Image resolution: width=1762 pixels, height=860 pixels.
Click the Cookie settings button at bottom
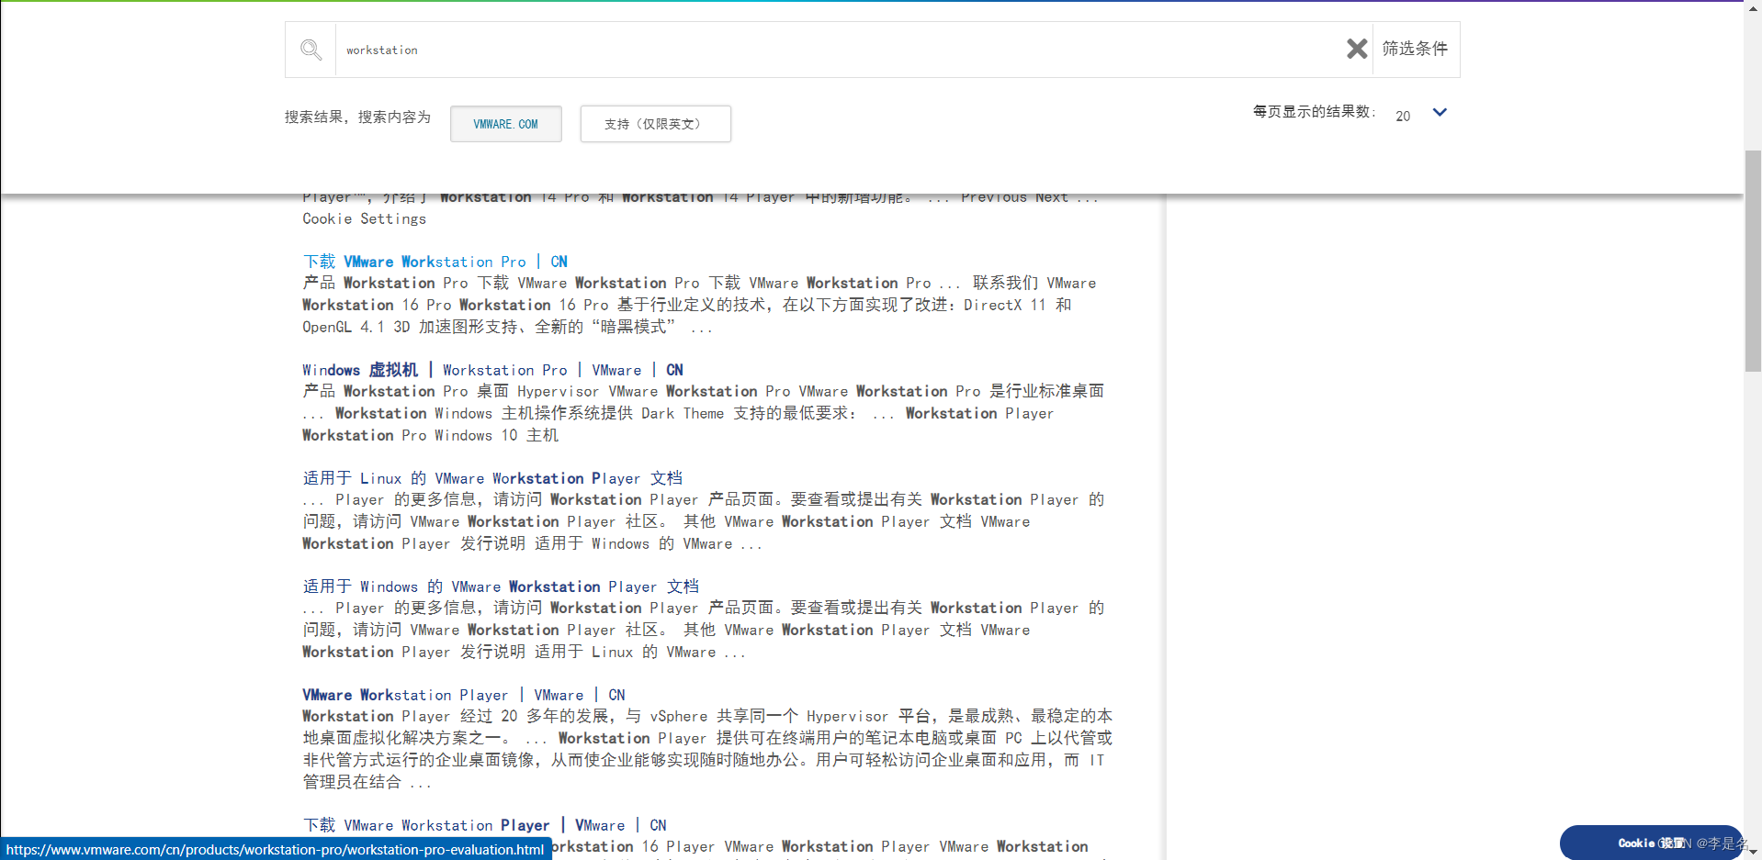coord(1651,843)
